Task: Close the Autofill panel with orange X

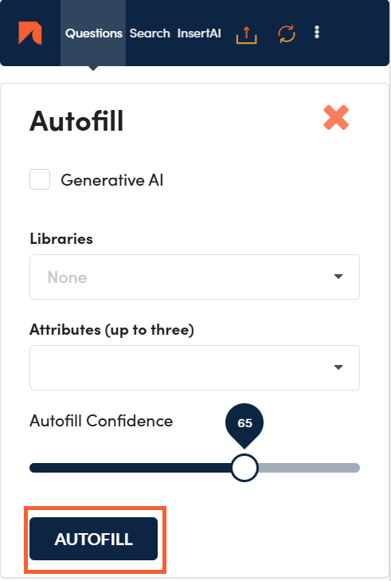Action: 336,117
